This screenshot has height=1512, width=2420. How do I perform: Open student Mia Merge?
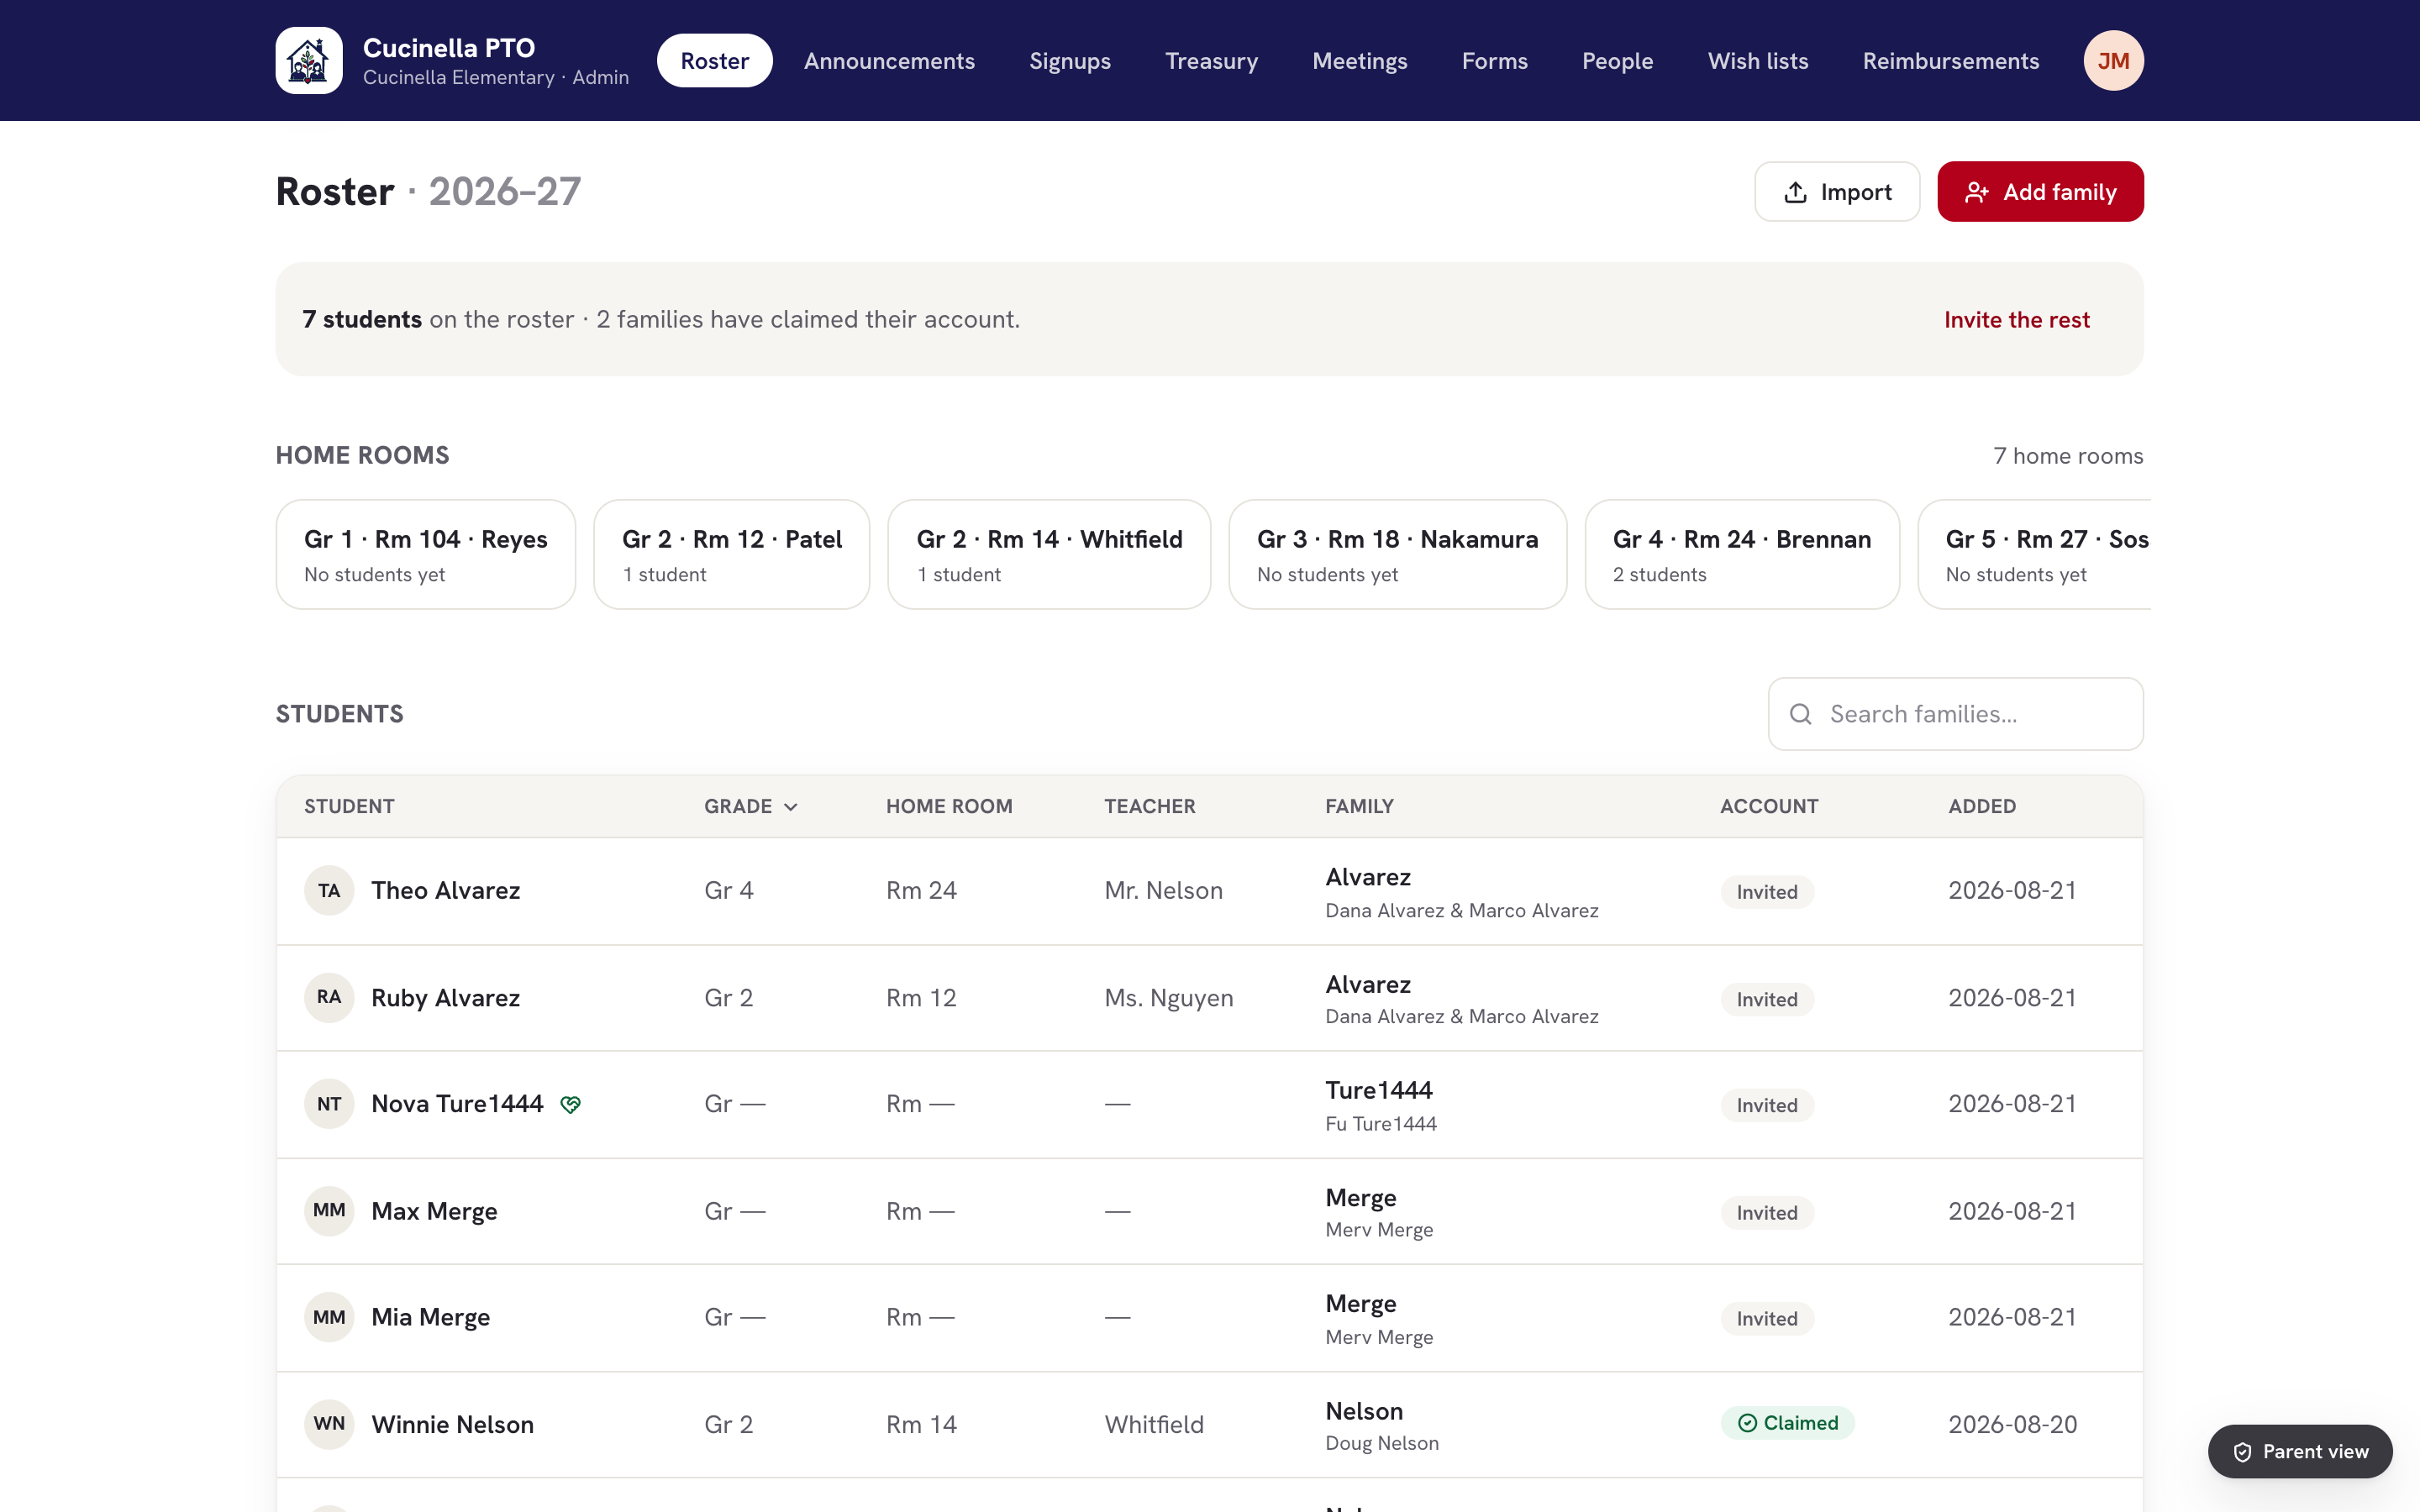[x=430, y=1317]
